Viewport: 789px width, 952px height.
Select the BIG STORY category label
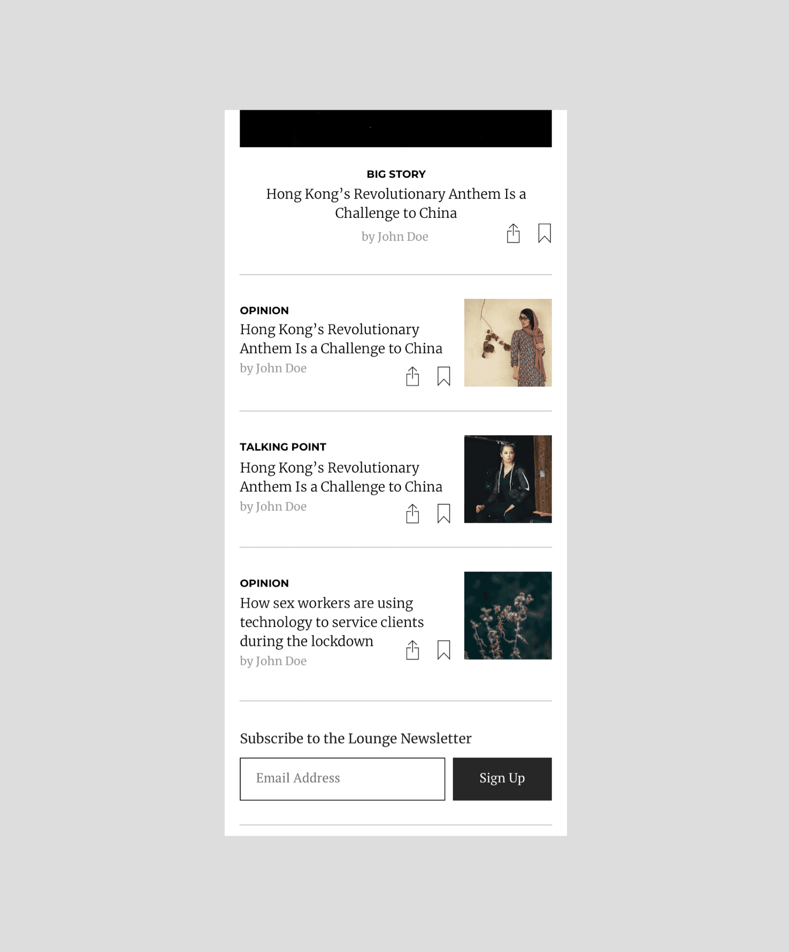coord(396,174)
